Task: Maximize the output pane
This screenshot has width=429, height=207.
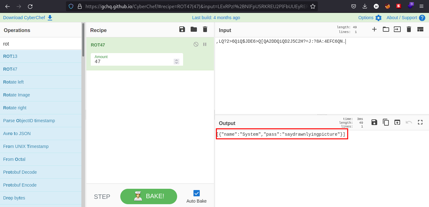Action: click(x=420, y=123)
